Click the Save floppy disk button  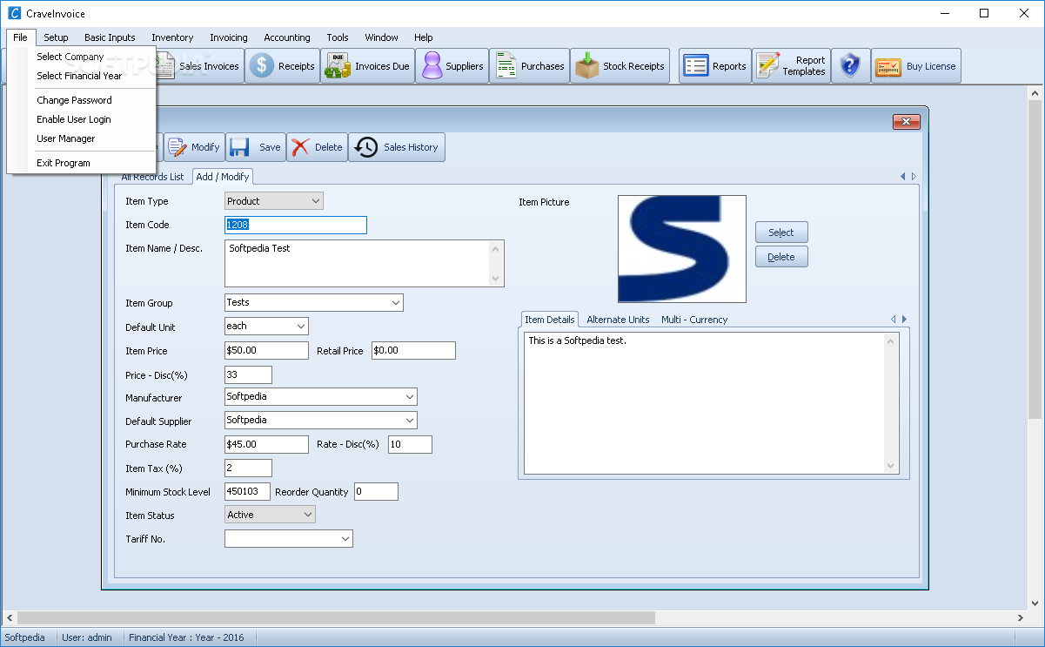pos(256,147)
